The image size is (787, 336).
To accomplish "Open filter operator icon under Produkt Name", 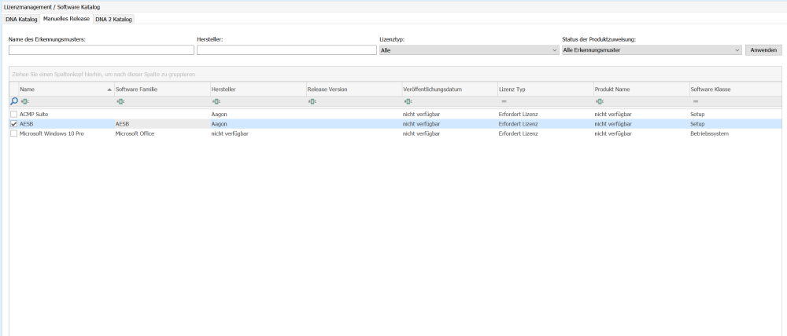I will pos(600,101).
